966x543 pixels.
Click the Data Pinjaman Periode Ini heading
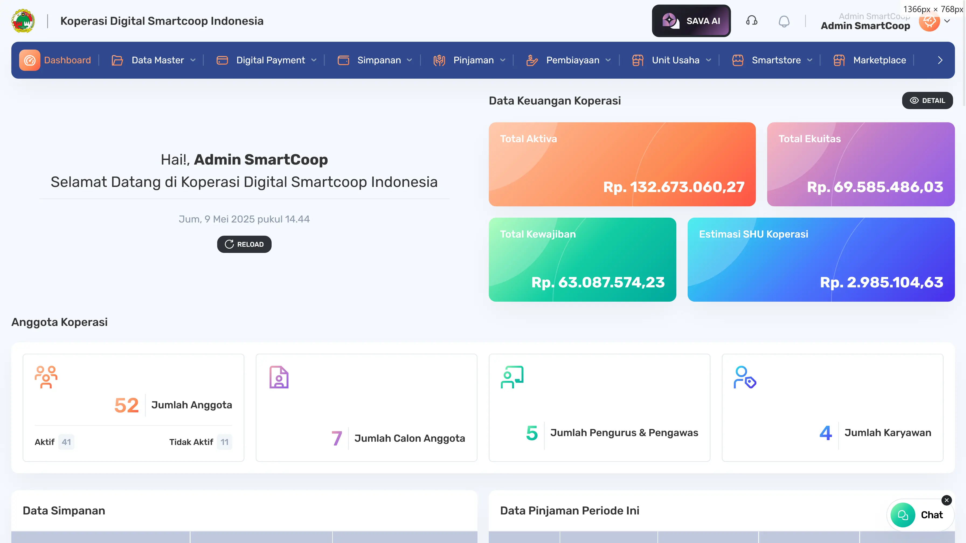pos(570,510)
